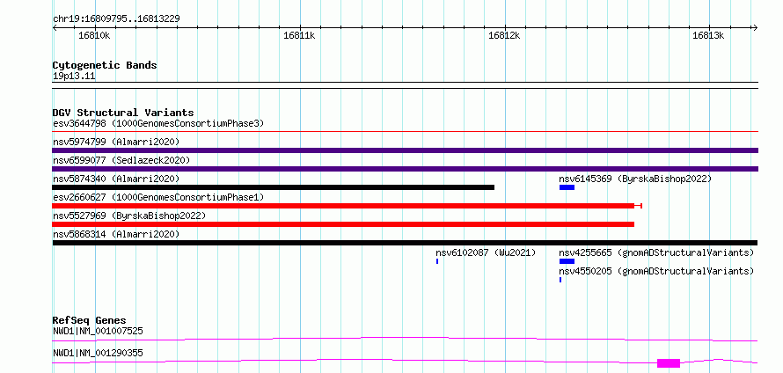Click the 16813k ruler tick label
The height and width of the screenshot is (373, 783).
tap(708, 35)
